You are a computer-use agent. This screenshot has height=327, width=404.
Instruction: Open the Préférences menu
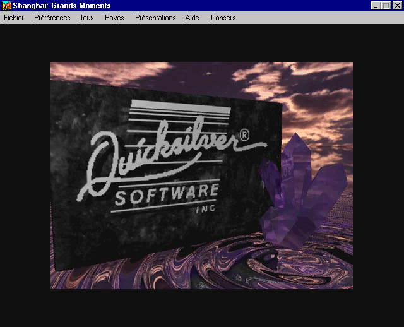point(52,18)
